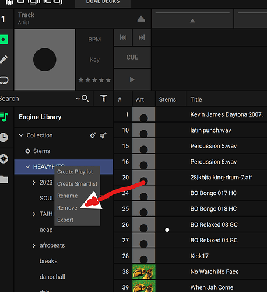Select Export in the context menu

[65, 220]
